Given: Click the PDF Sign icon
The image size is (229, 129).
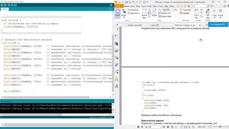Looking at the screenshot, I should 208,14.
